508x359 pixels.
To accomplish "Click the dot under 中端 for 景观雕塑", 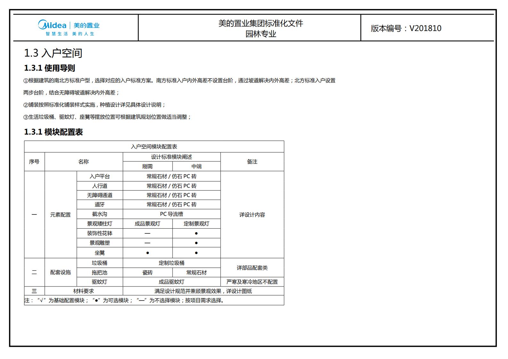I will pyautogui.click(x=196, y=243).
